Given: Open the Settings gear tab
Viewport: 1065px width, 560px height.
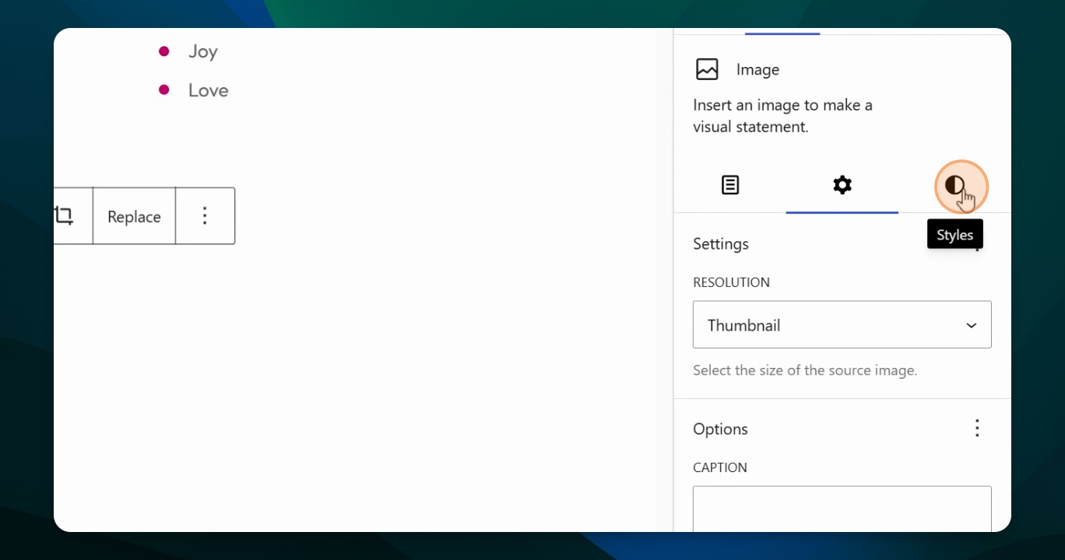Looking at the screenshot, I should [x=842, y=185].
